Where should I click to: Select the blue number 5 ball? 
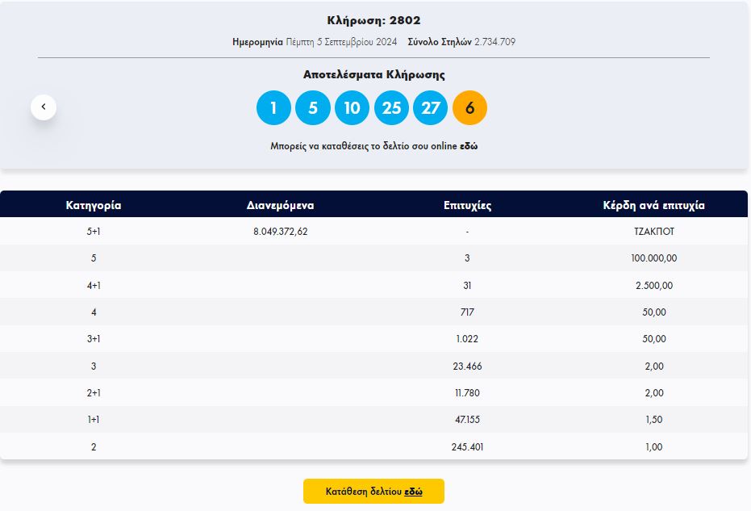click(313, 108)
